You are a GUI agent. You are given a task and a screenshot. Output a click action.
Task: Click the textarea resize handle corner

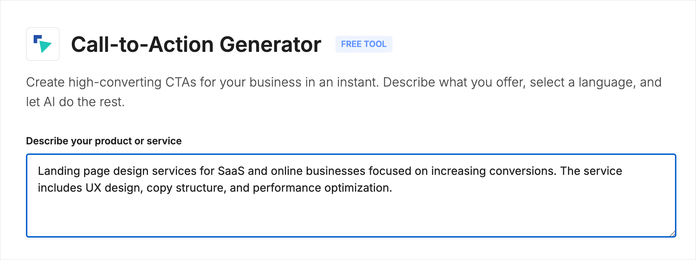(x=672, y=234)
